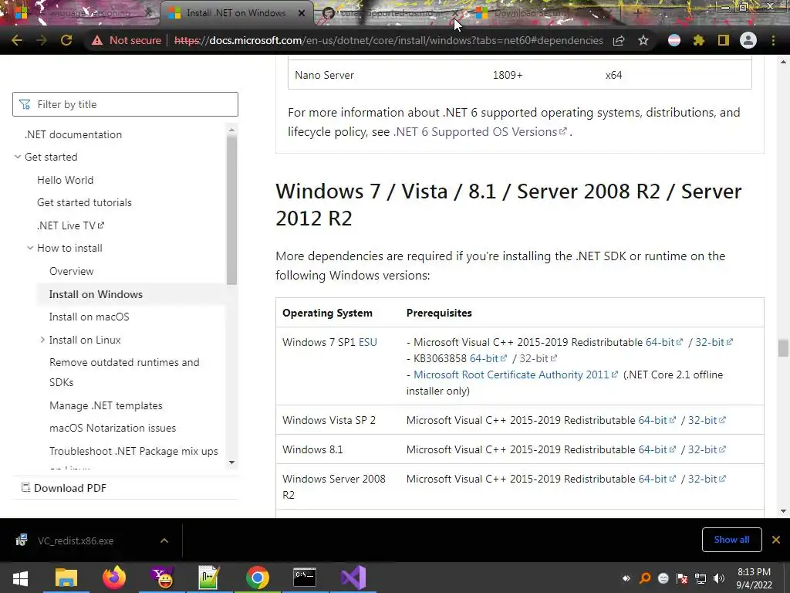Click sidebar scroll down arrow
Viewport: 790px width, 593px height.
click(231, 463)
